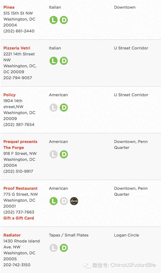Open the Pizzeria Vetri restaurant page
Screen dimensions: 161x273
(x=17, y=48)
